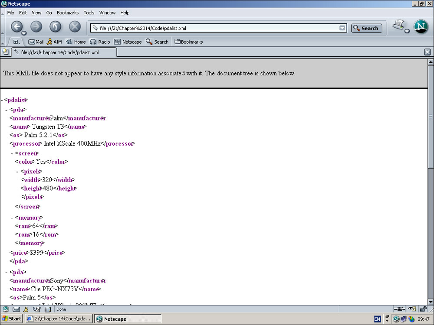
Task: Collapse the pixels element node
Action: click(18, 172)
